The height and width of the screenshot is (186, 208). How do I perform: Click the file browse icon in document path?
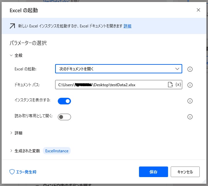click(x=170, y=85)
